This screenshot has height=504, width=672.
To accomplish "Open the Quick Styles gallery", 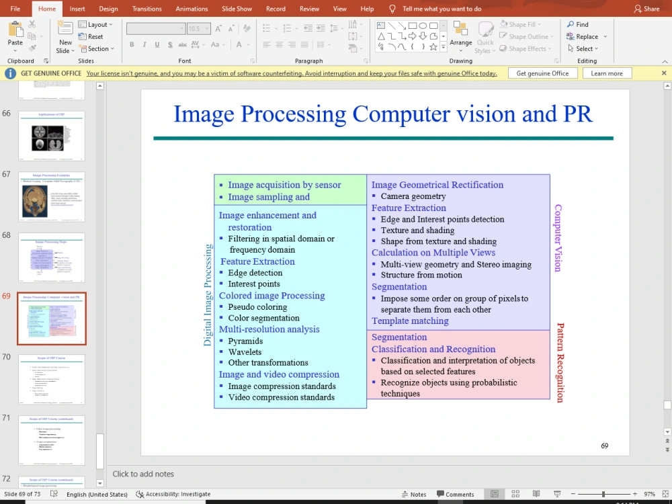I will [486, 38].
